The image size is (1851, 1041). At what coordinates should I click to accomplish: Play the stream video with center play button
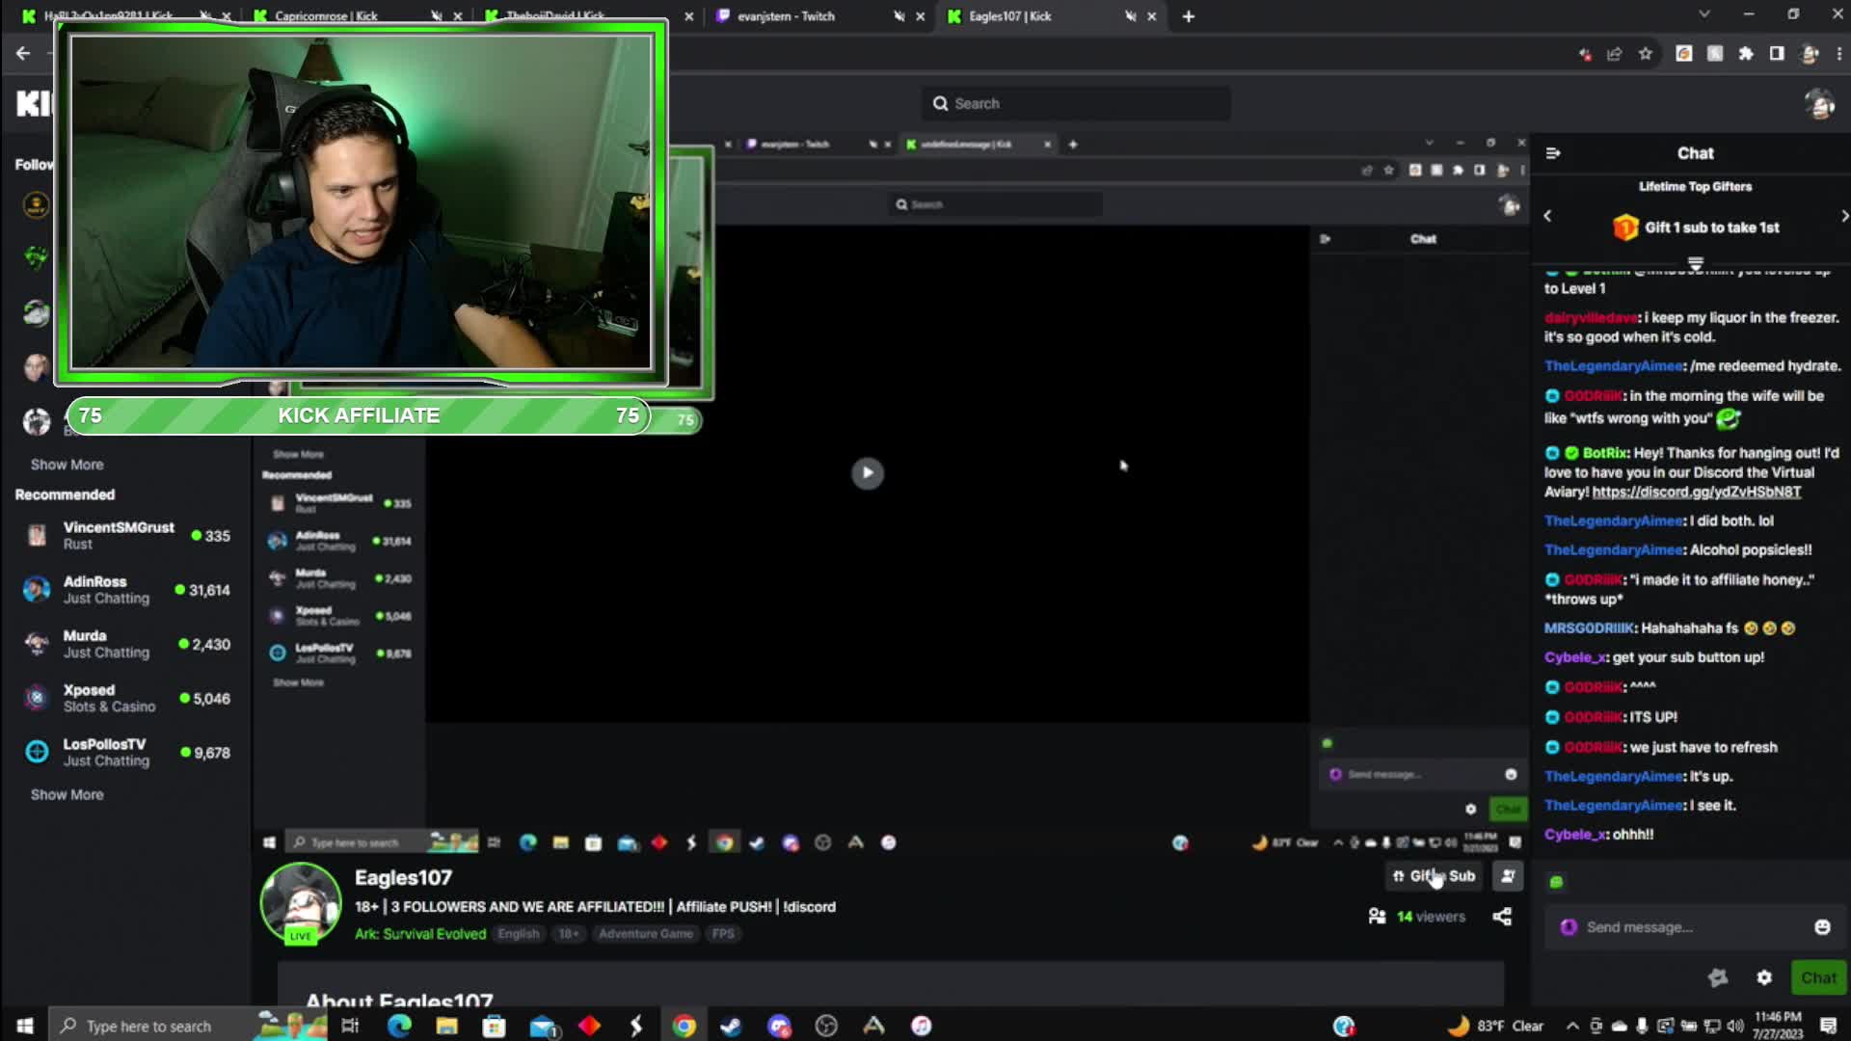[x=867, y=472]
